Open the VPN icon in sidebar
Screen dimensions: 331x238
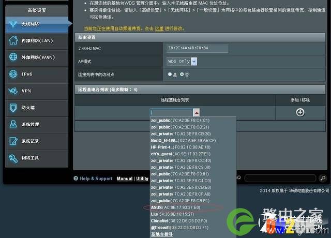[13, 91]
